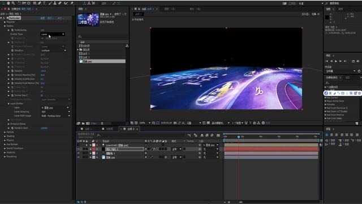
Task: Hide the fourth layer with eye toggle
Action: [x=78, y=158]
